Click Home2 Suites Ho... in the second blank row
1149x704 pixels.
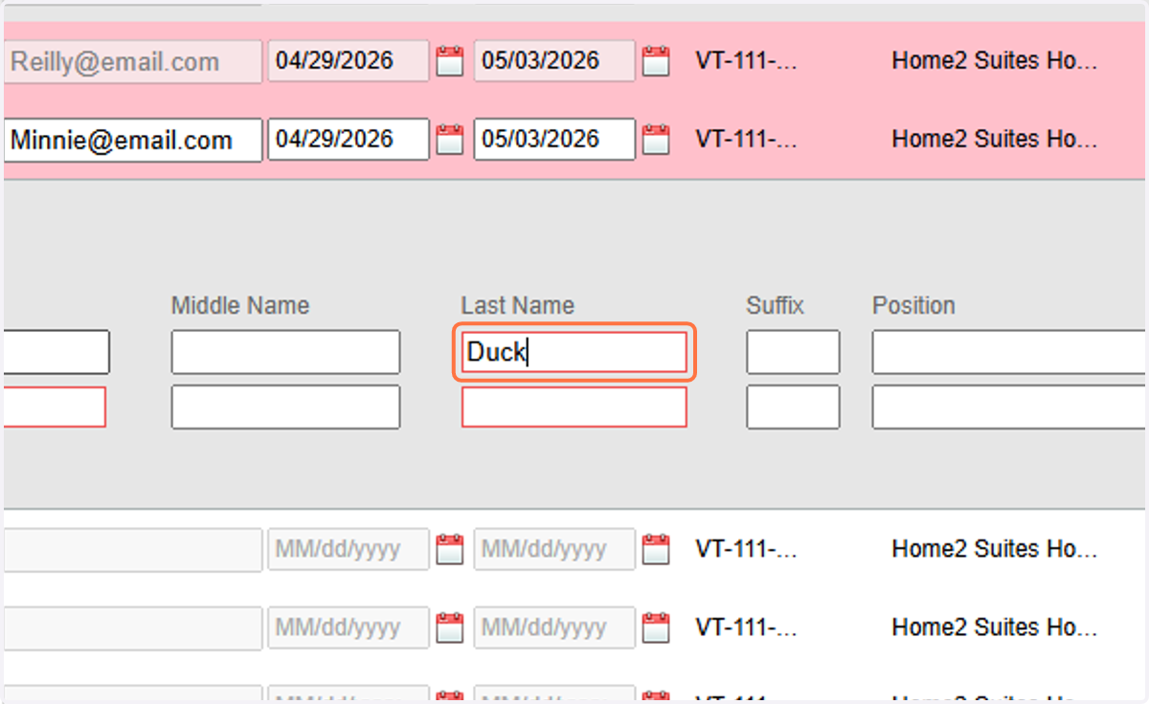point(994,627)
